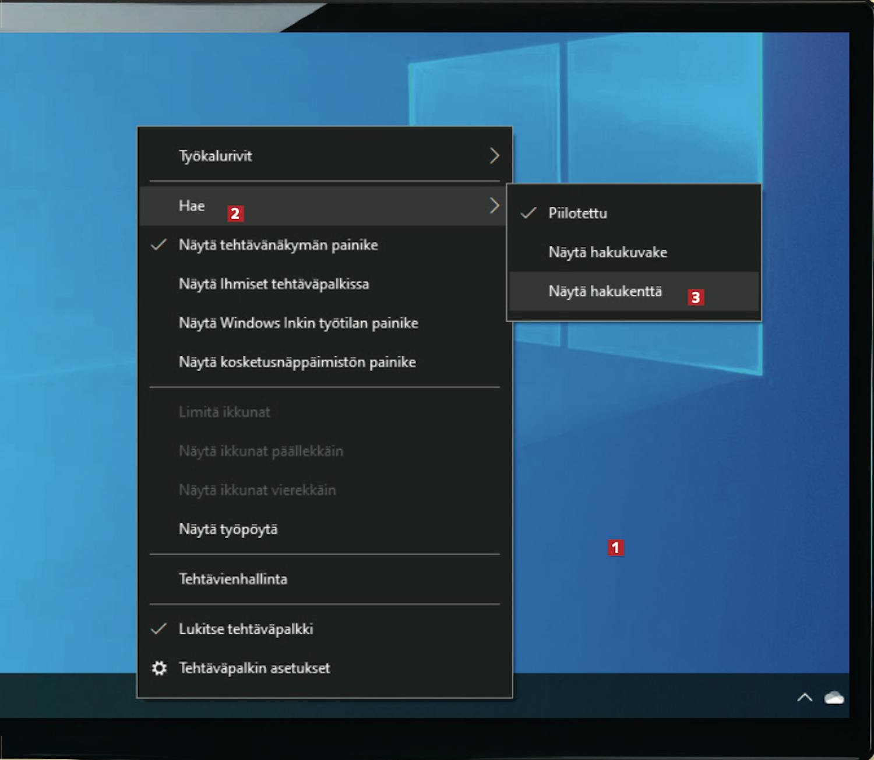Select Näytä työpöytä
The image size is (874, 760).
[228, 529]
